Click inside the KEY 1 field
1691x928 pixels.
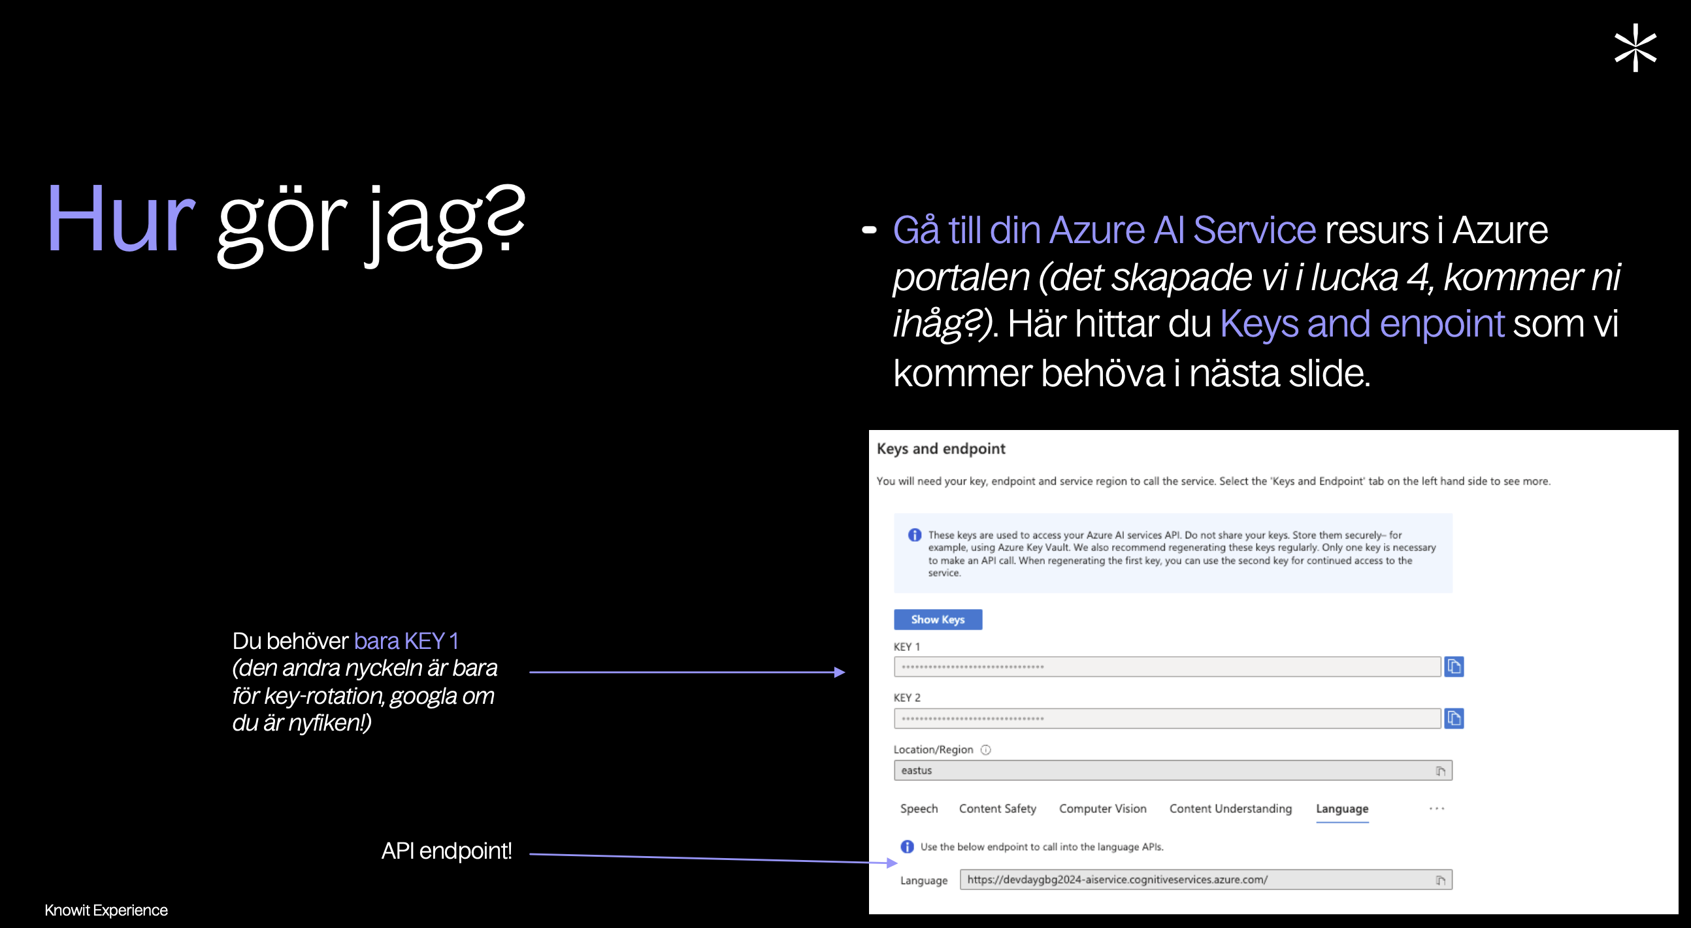(1167, 667)
